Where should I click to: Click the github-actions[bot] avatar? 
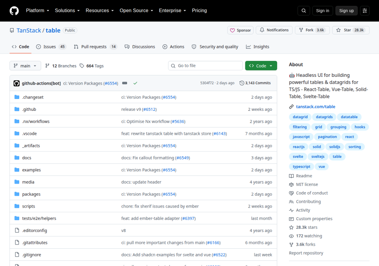pyautogui.click(x=16, y=83)
